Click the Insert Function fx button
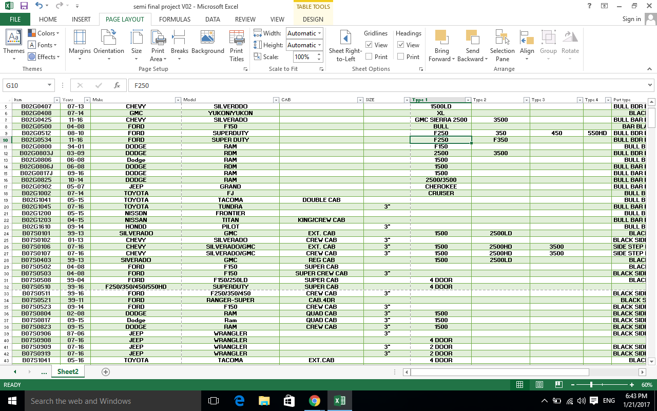 [117, 85]
